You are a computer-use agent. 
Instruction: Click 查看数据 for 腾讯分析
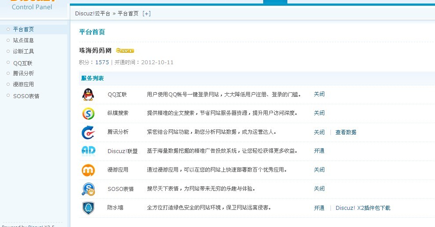coord(346,132)
